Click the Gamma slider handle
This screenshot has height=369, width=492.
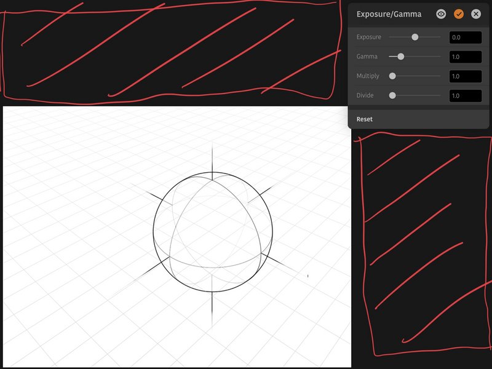(x=401, y=57)
